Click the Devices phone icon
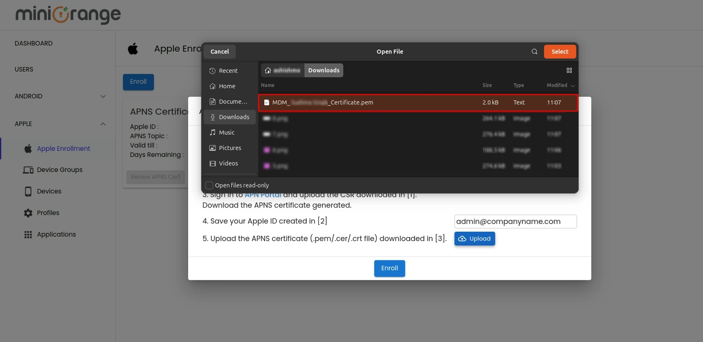Viewport: 703px width, 342px height. click(x=28, y=192)
